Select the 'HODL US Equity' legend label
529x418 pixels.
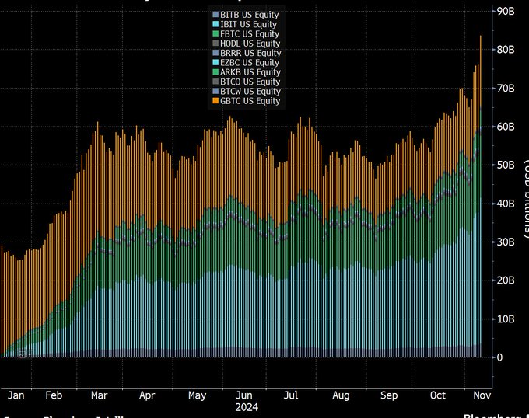250,44
